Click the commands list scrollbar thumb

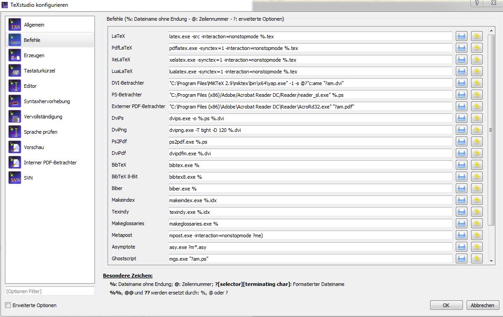(491, 130)
